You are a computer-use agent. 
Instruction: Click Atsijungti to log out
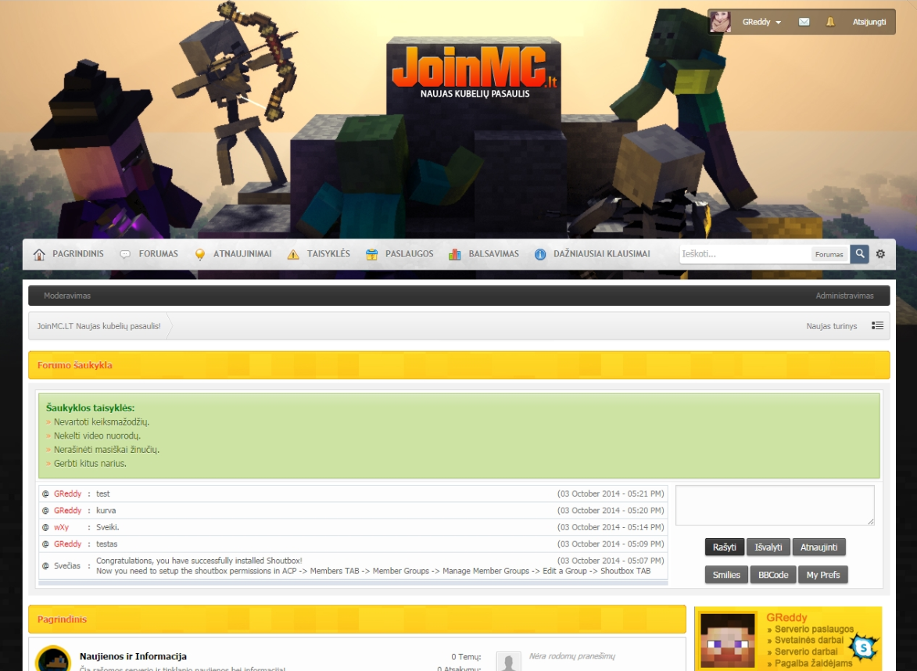pos(869,22)
